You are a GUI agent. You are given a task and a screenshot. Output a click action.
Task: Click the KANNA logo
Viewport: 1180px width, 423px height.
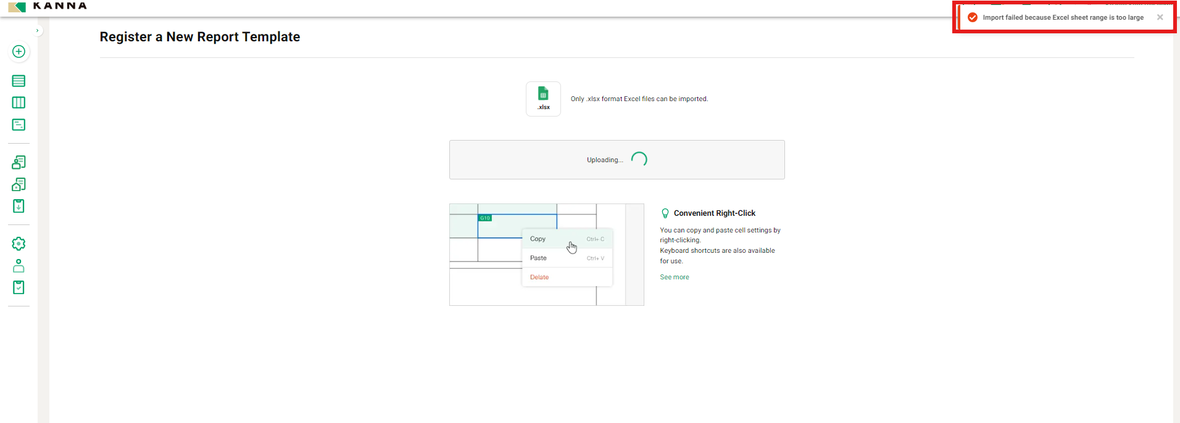click(x=48, y=6)
